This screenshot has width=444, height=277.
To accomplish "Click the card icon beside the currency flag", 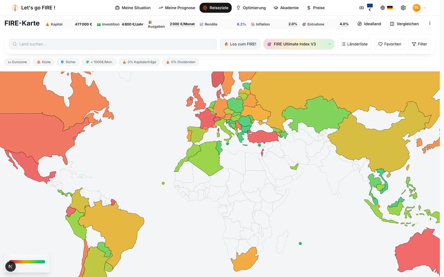I will (361, 8).
